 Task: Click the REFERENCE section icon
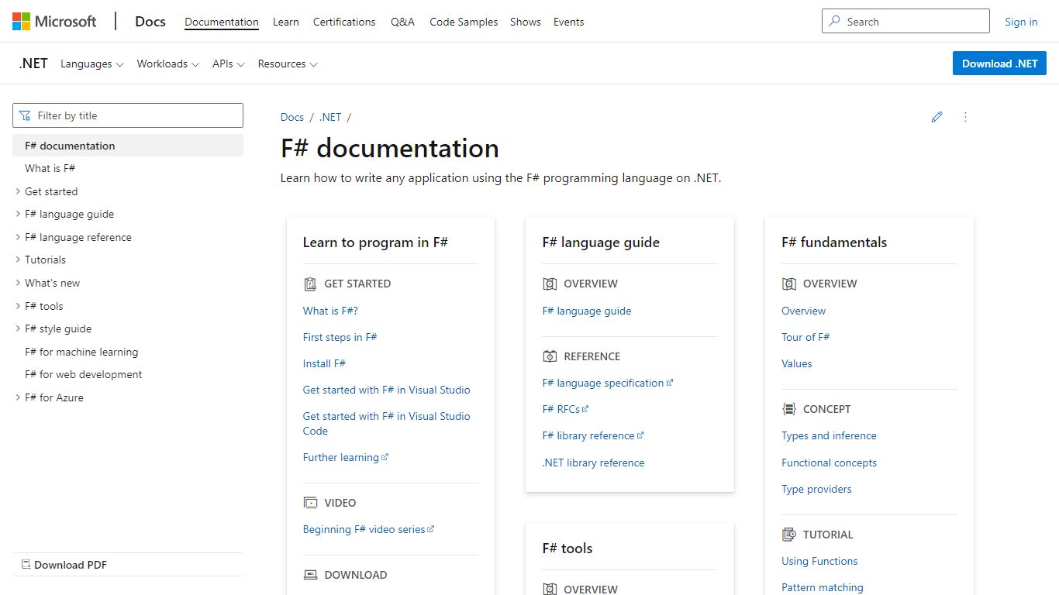[x=550, y=356]
